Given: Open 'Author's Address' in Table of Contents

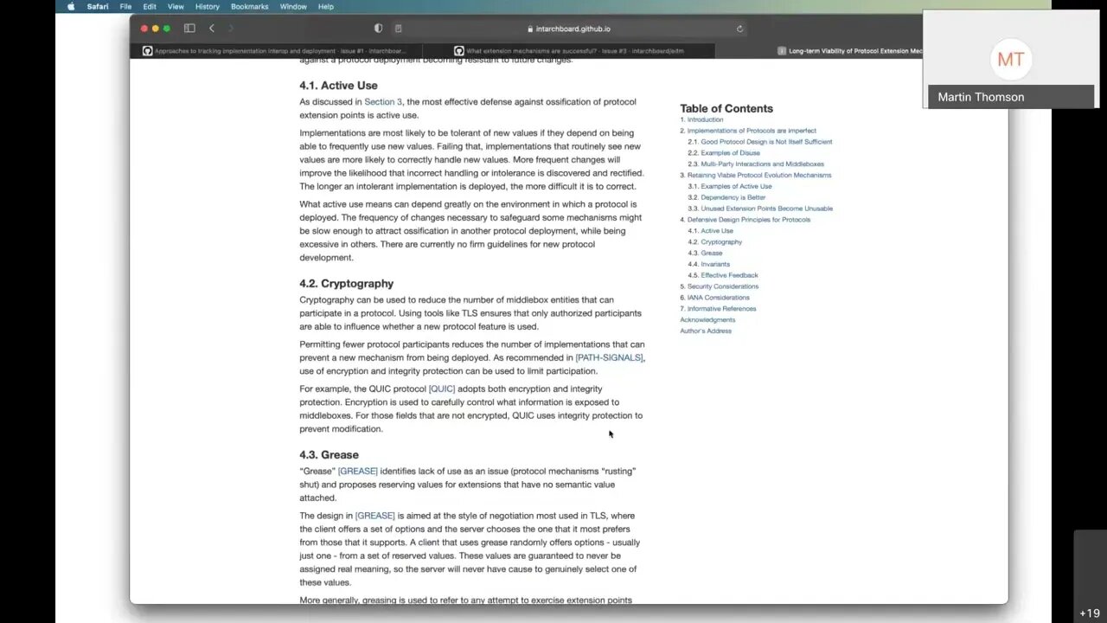Looking at the screenshot, I should (x=706, y=331).
